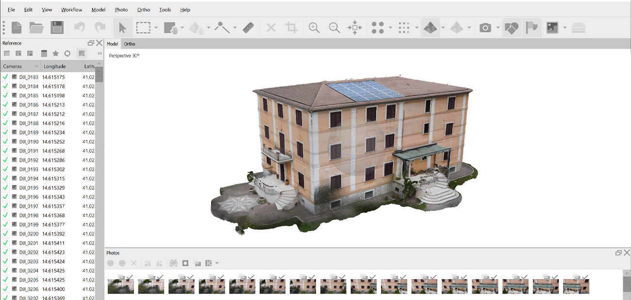Screen dimensions: 631x300
Task: Toggle camera visibility with the camera icon
Action: tap(485, 28)
